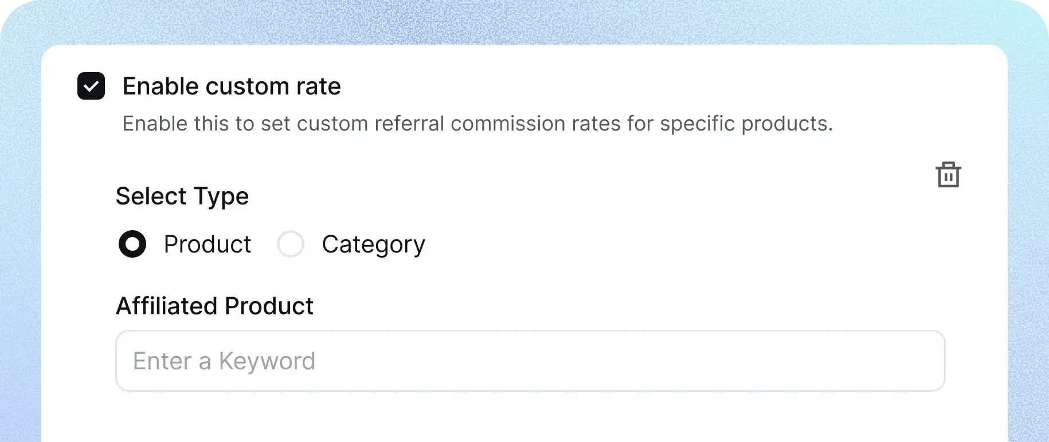Click the "Product" option label
The image size is (1049, 442).
point(207,244)
